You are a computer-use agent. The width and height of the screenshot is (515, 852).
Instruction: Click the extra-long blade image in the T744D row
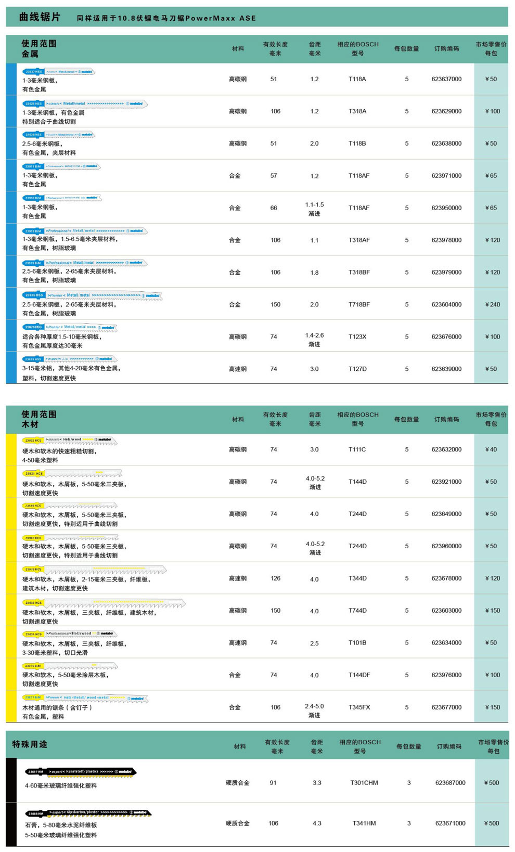pos(104,603)
